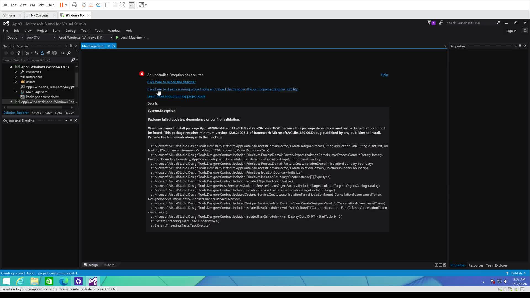
Task: Click the Quick Launch magnifier icon
Action: pyautogui.click(x=498, y=23)
